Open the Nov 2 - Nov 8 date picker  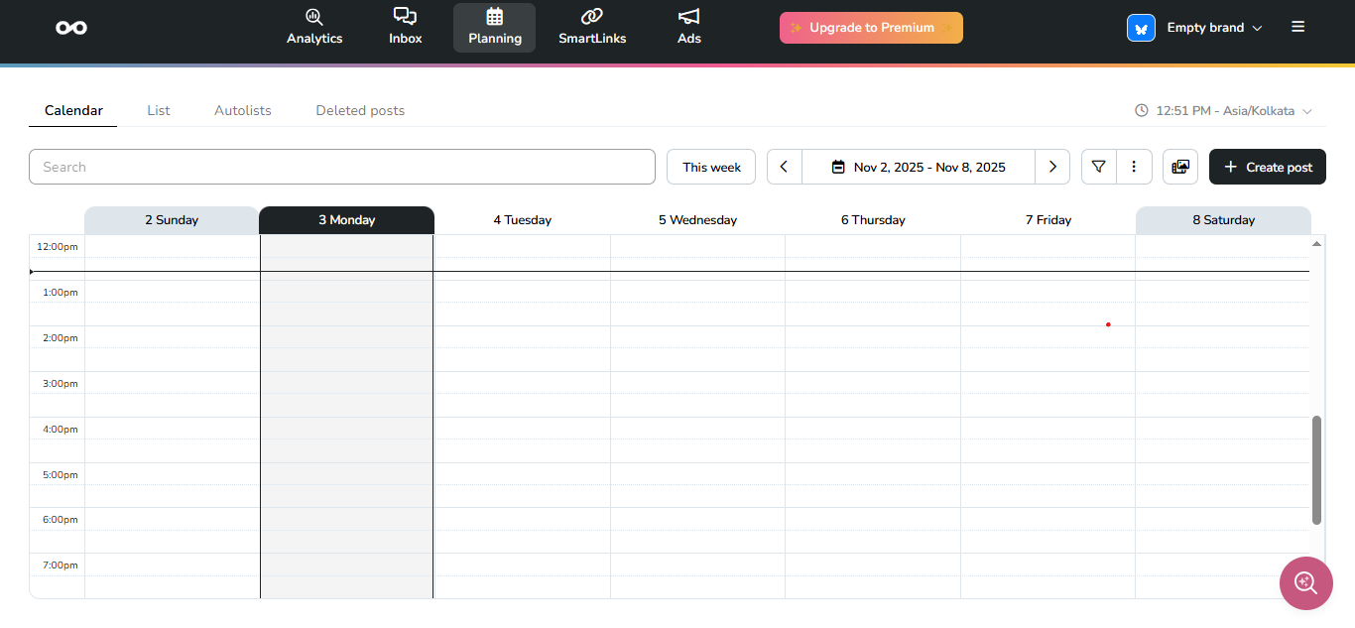click(x=919, y=167)
